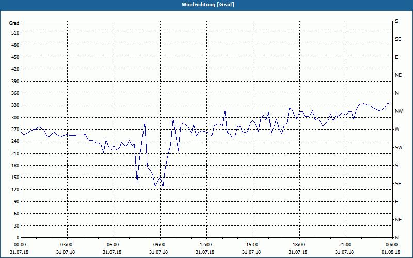Click the 15:00 time label
Screen dimensions: 413x258
click(252, 245)
